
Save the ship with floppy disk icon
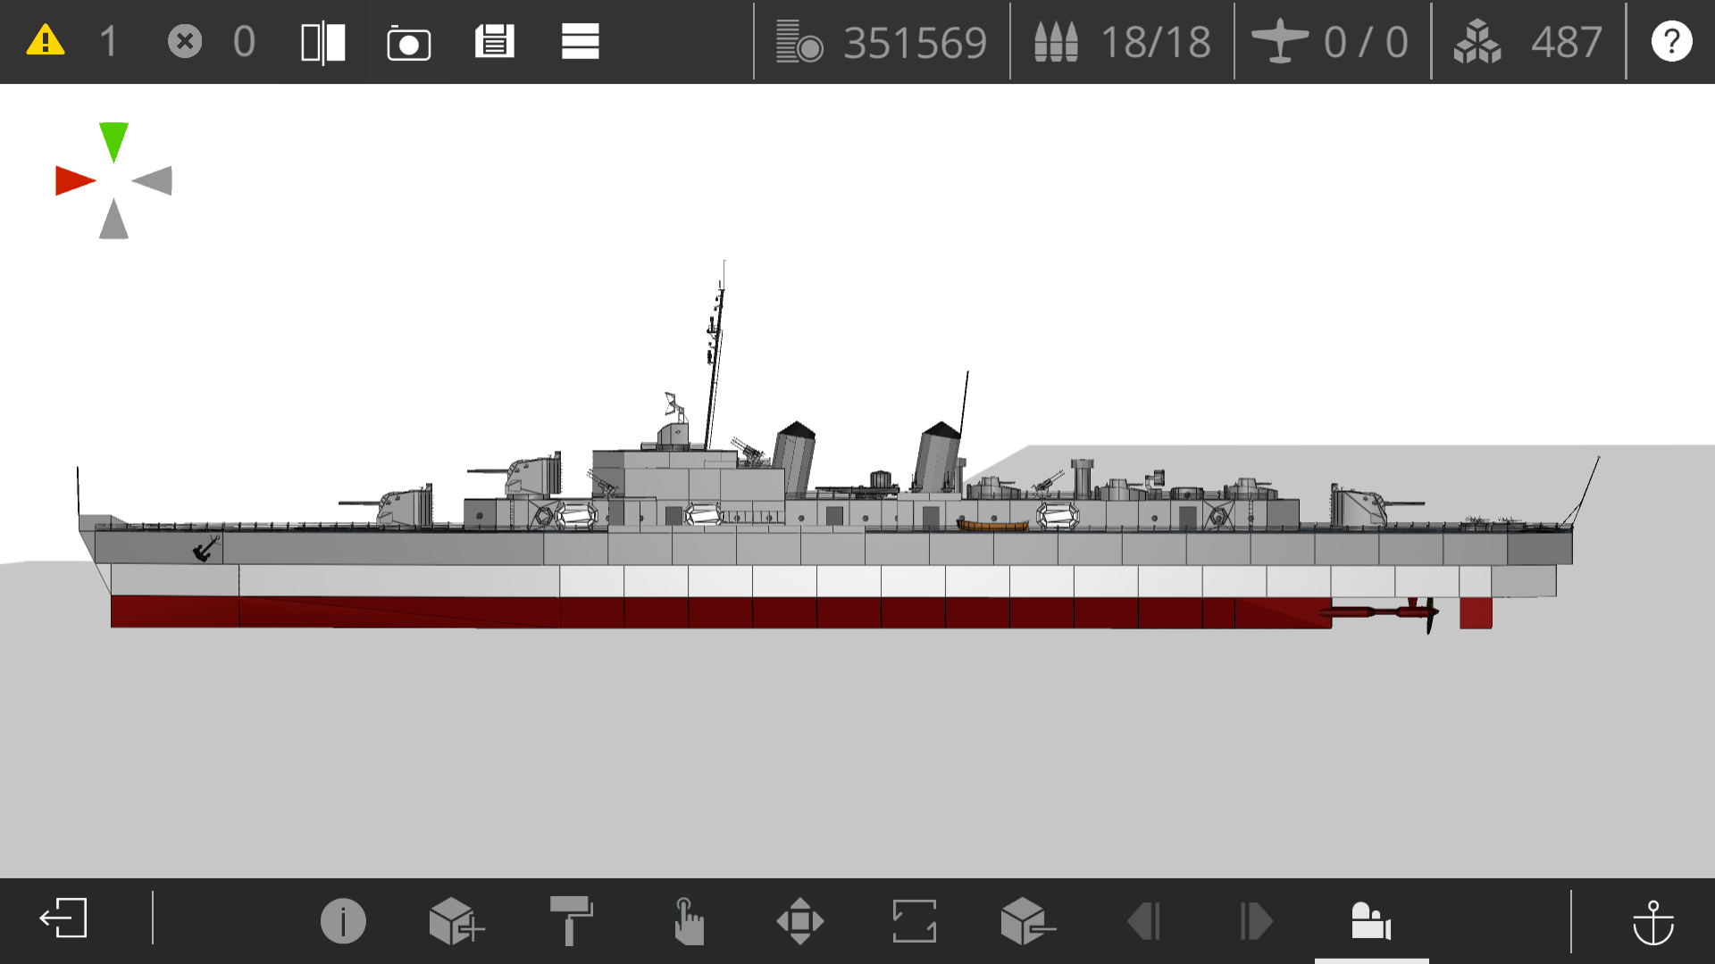pyautogui.click(x=494, y=41)
